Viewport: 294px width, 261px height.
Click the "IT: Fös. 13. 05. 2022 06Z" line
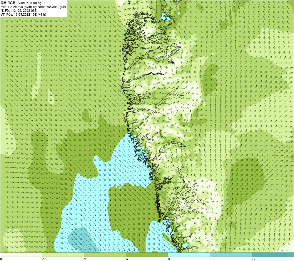(19, 11)
